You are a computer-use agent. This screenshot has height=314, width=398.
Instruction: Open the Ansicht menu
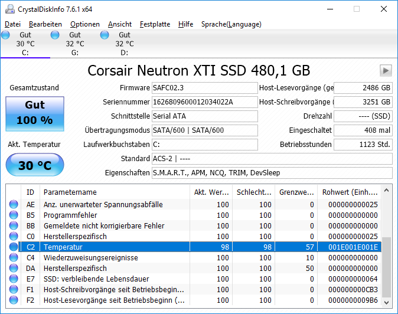coord(120,24)
